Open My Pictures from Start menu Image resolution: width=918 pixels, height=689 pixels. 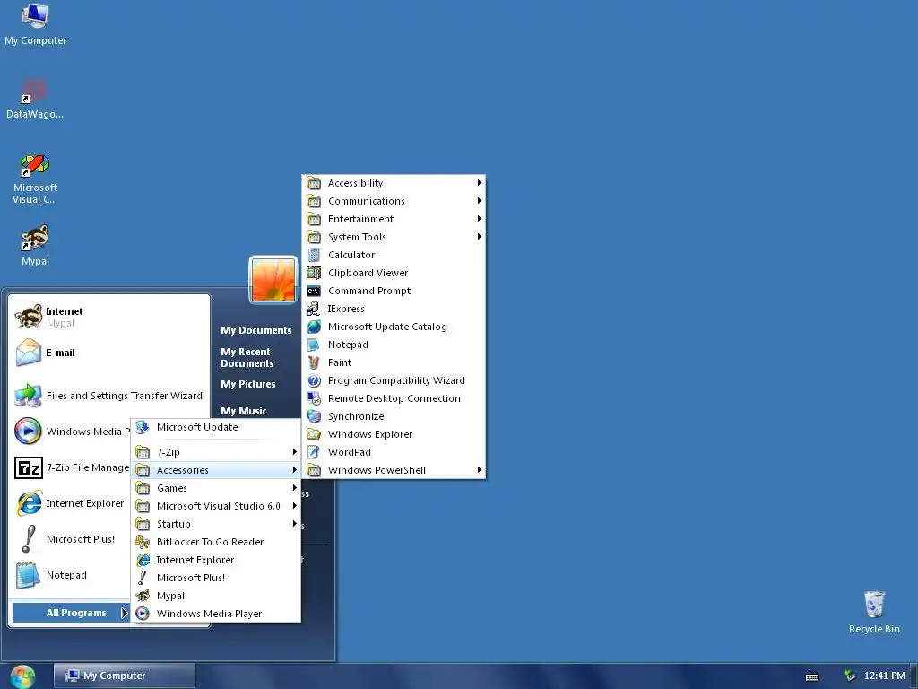tap(248, 384)
